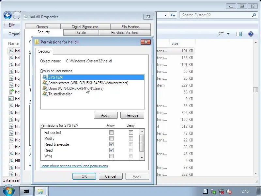
Task: Open Command Prompt from taskbar
Action: [26, 191]
